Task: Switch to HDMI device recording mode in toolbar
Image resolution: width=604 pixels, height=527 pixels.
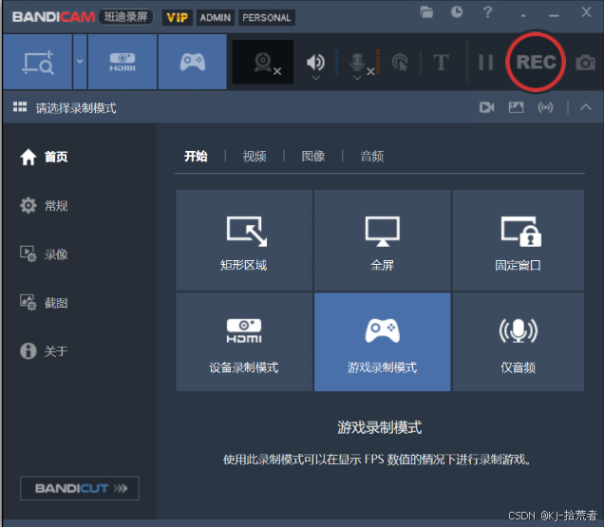Action: tap(123, 62)
